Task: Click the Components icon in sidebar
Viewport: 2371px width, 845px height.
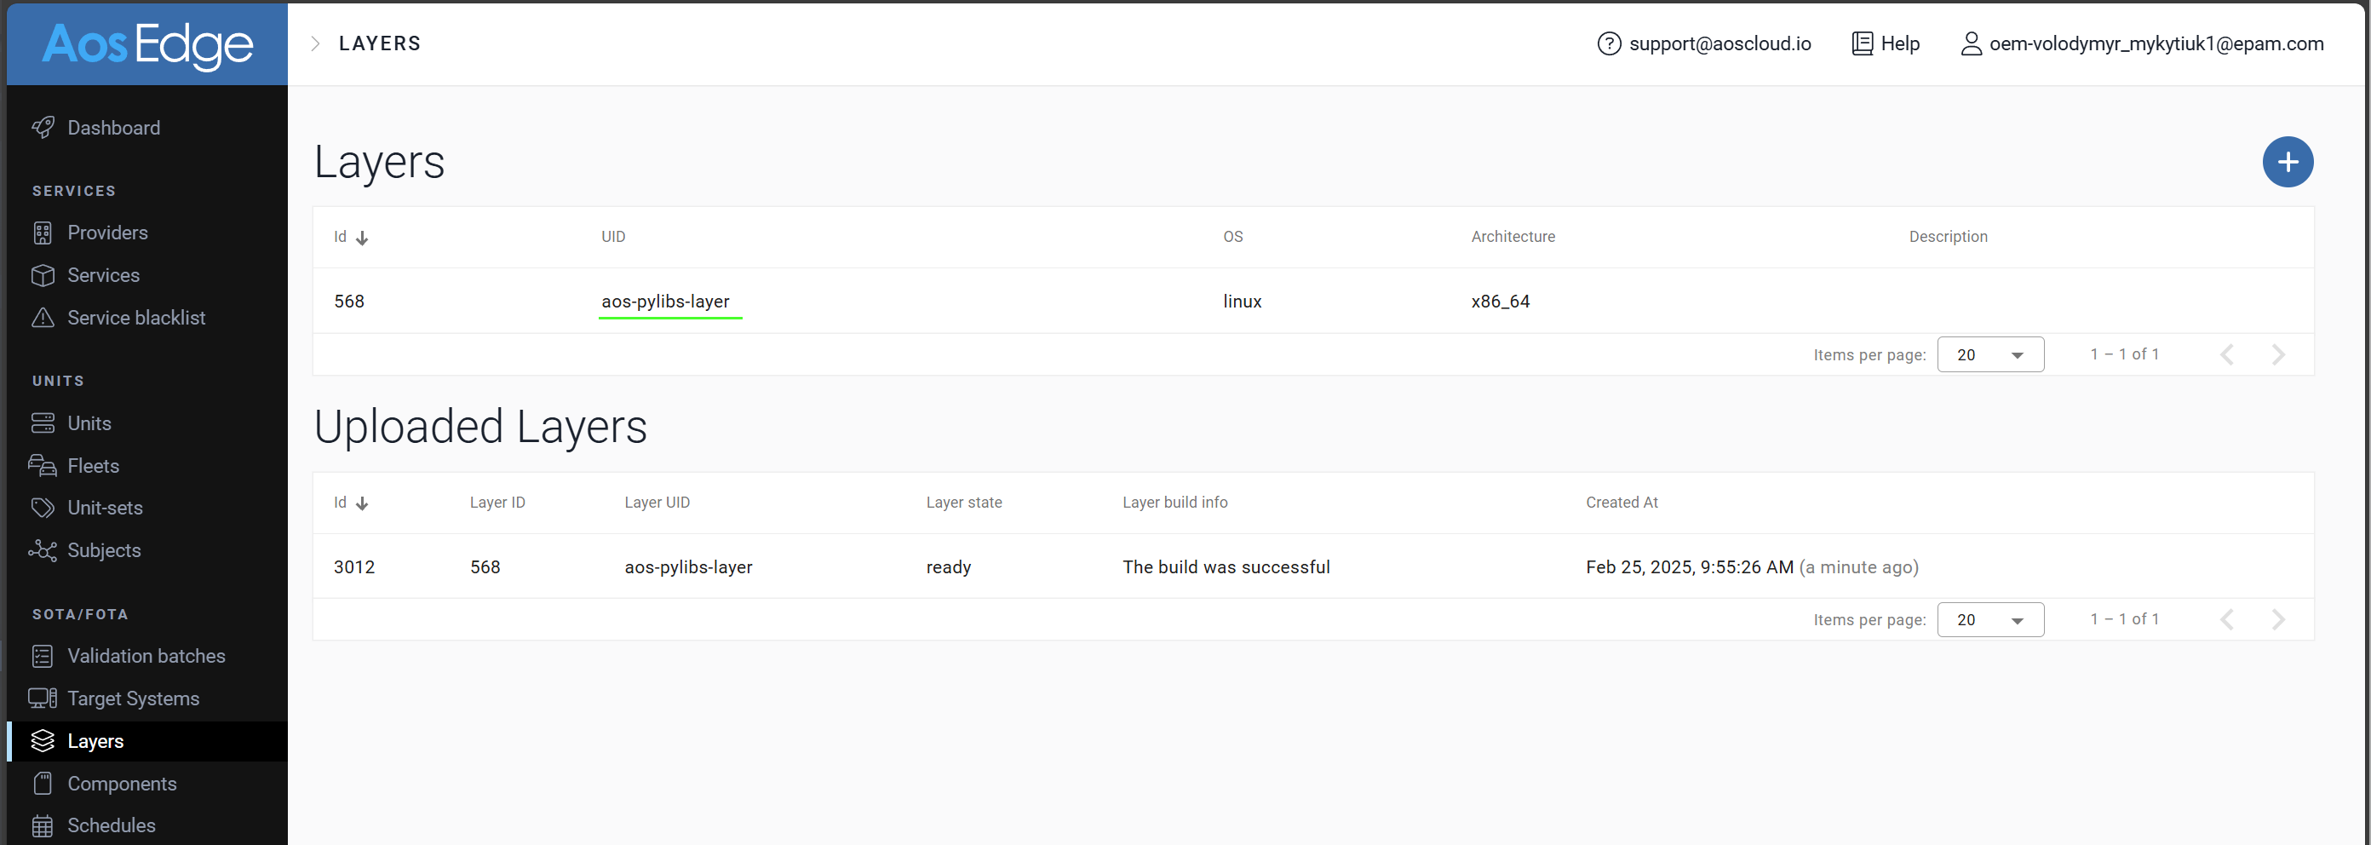Action: [x=43, y=784]
